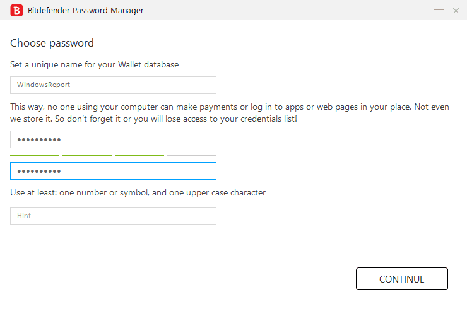
Task: Click the Bitdefender logo icon in title bar
Action: (x=16, y=10)
